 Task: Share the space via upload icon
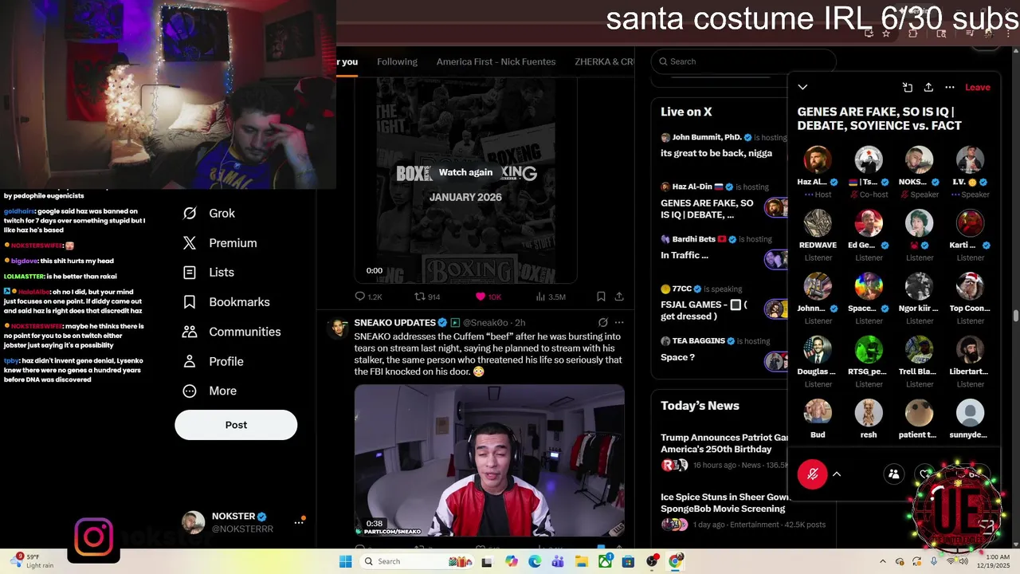click(928, 87)
